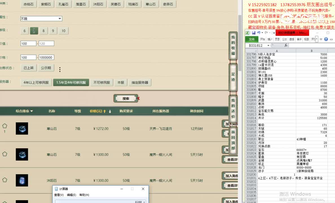Select 不可移民服 server filter
The image size is (335, 203).
click(x=102, y=83)
